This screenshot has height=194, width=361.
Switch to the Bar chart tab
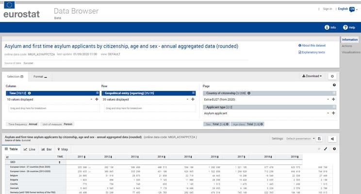tap(47, 149)
